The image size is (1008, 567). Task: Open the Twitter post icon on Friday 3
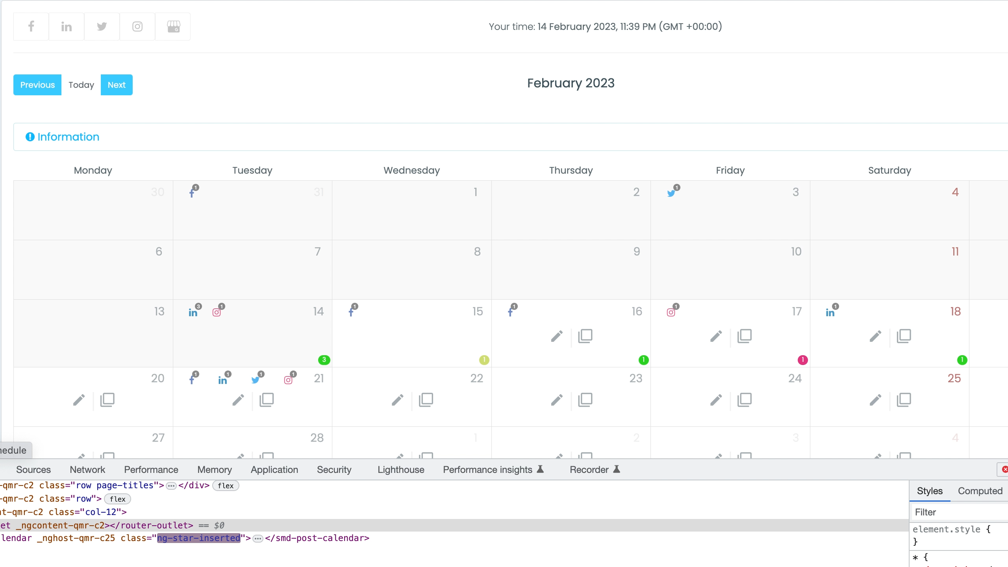pos(672,193)
